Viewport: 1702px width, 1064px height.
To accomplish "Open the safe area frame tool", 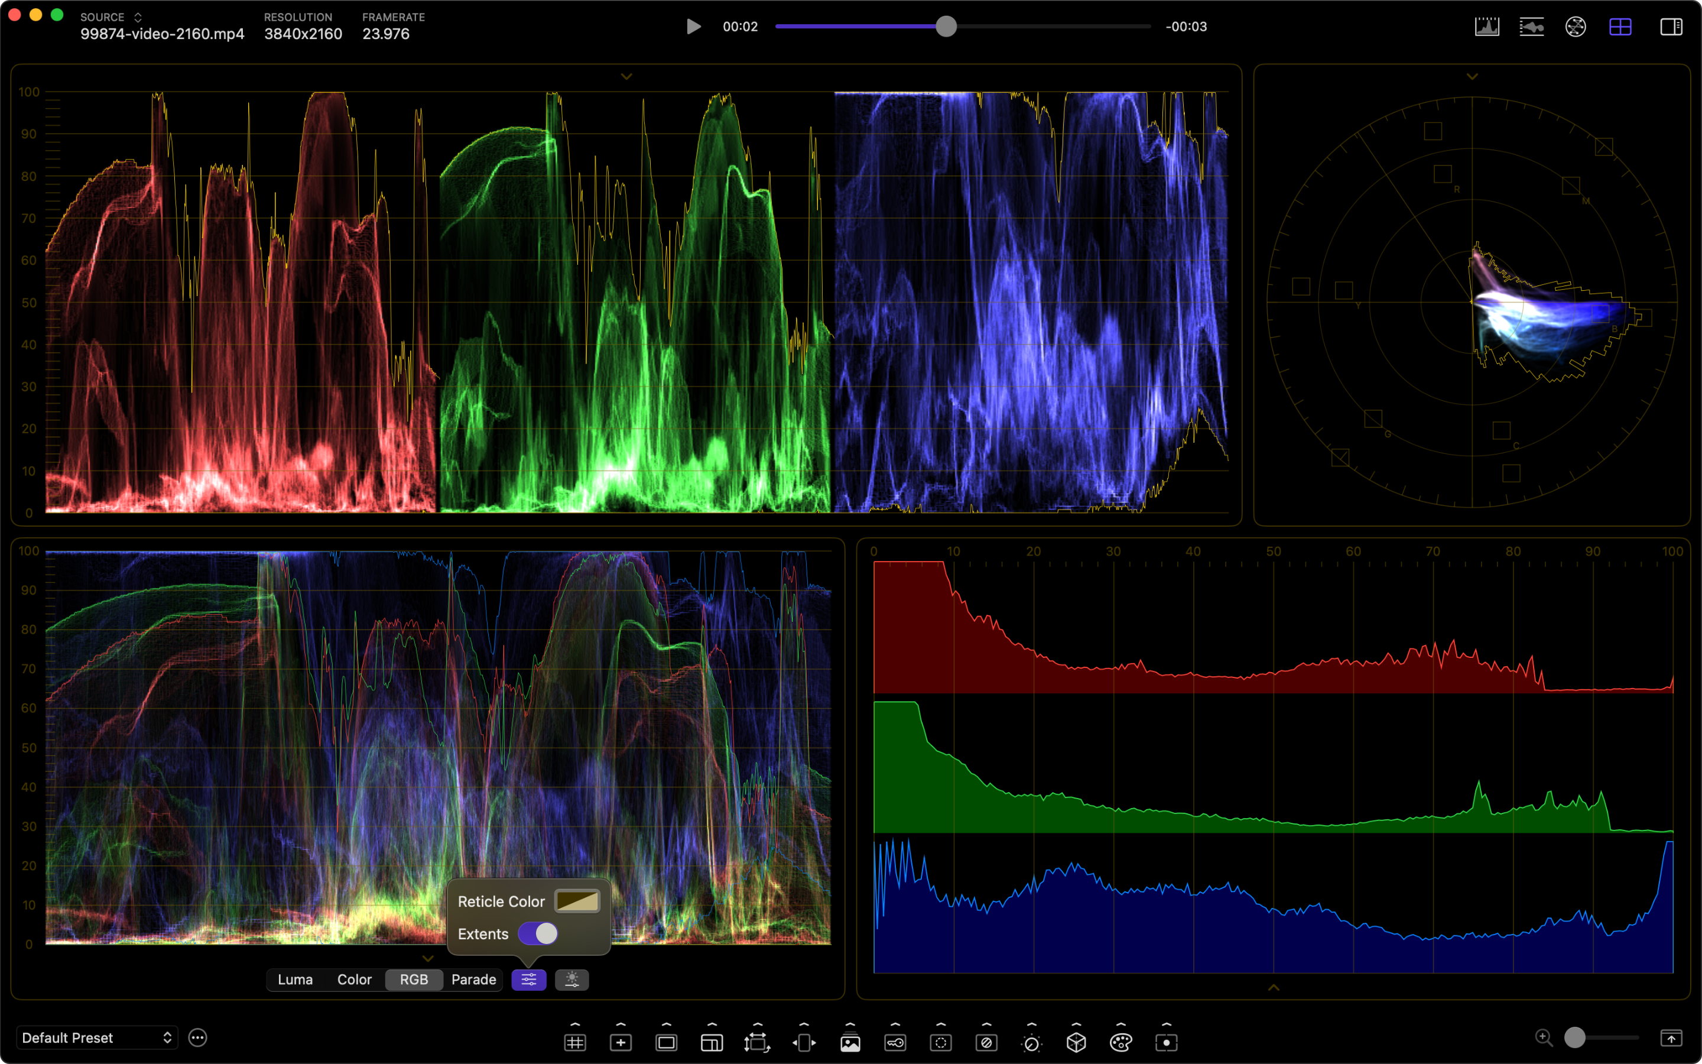I will 666,1042.
